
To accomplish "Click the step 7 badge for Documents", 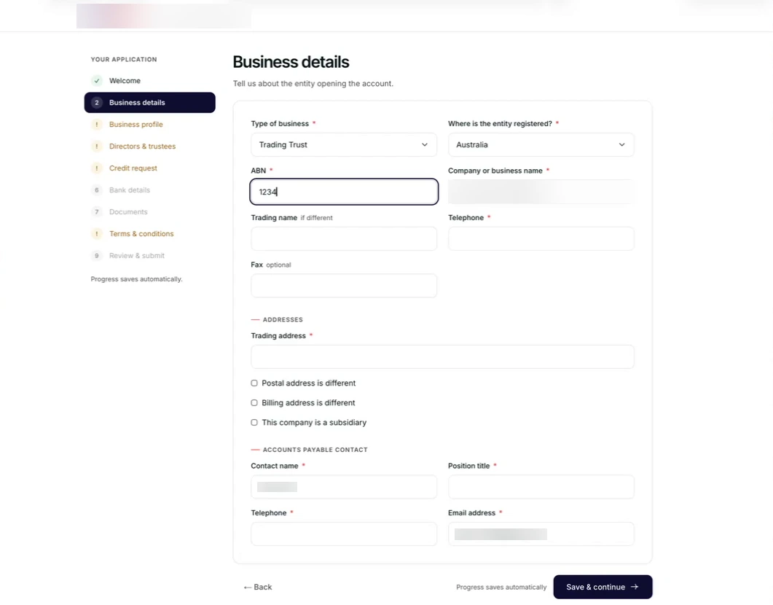I will (x=97, y=212).
